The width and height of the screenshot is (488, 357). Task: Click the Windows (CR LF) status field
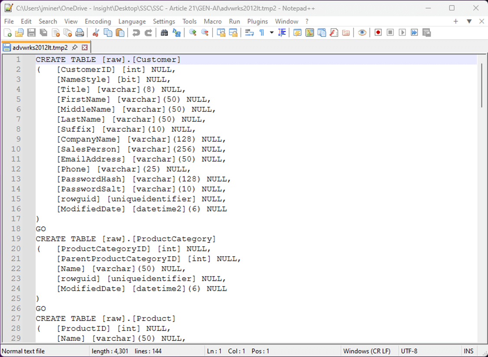[367, 351]
